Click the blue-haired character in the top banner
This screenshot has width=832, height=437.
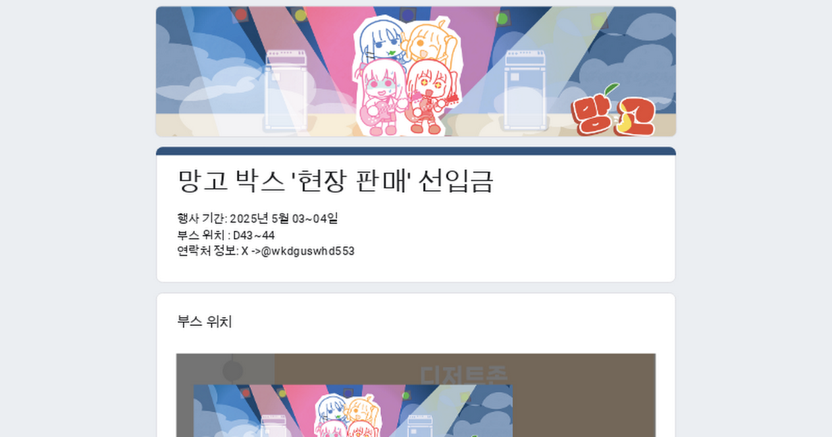pyautogui.click(x=380, y=41)
